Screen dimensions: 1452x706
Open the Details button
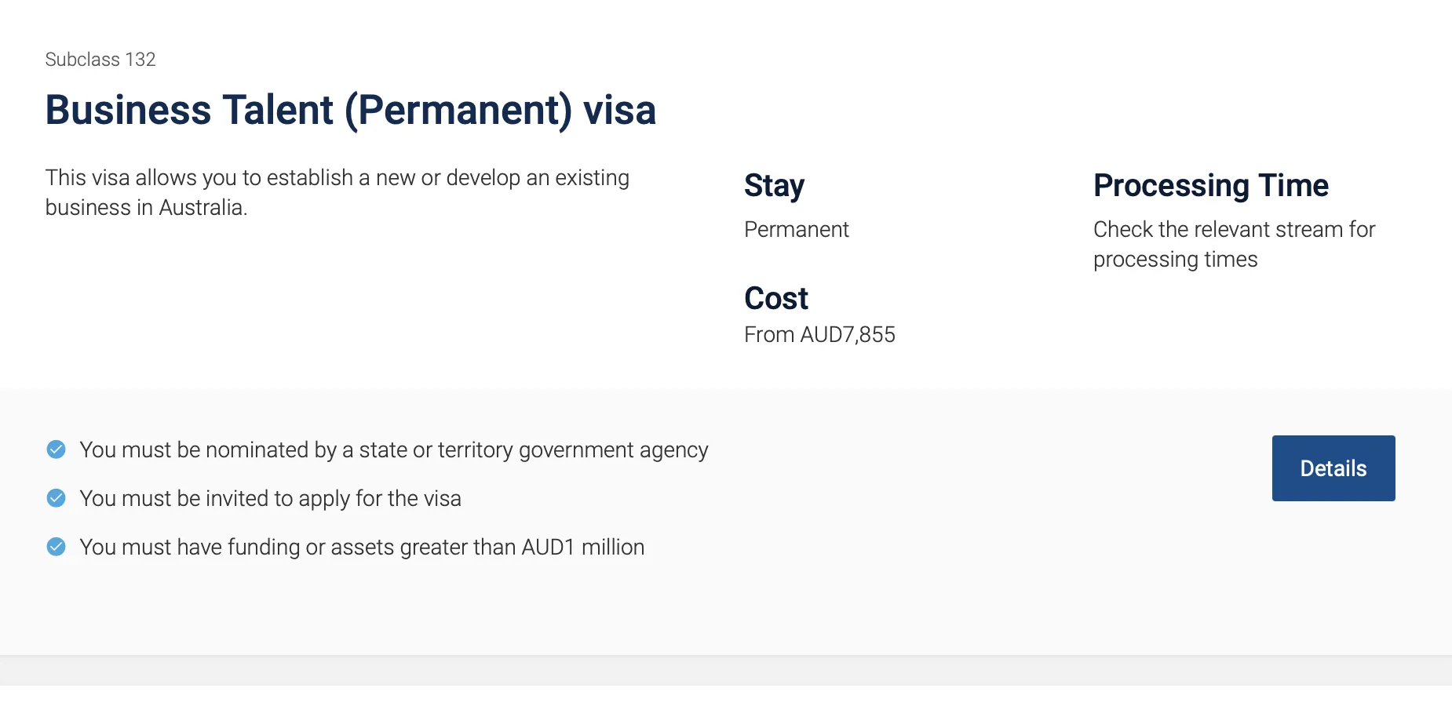(x=1333, y=468)
